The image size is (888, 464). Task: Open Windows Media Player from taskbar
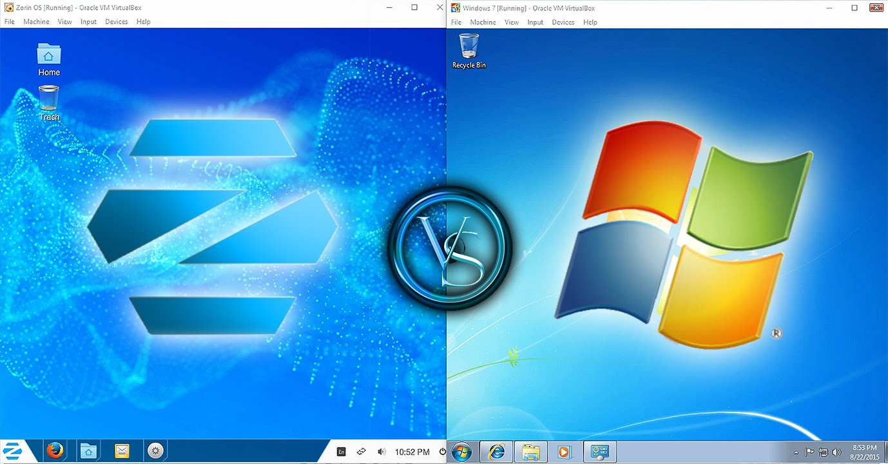pos(565,452)
